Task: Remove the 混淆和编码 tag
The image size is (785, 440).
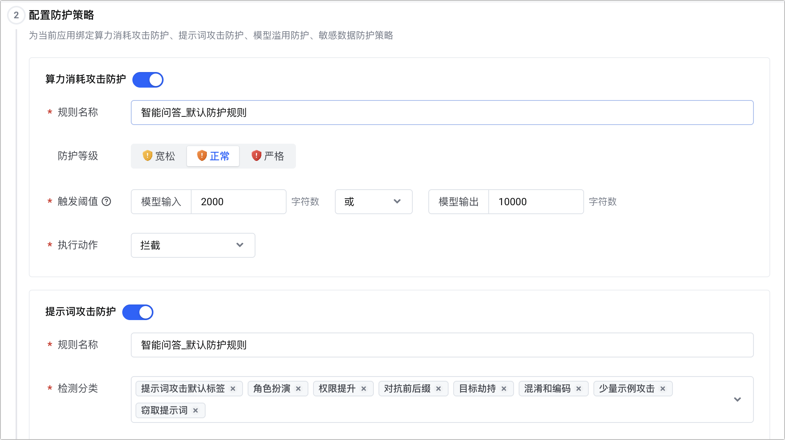Action: point(579,389)
